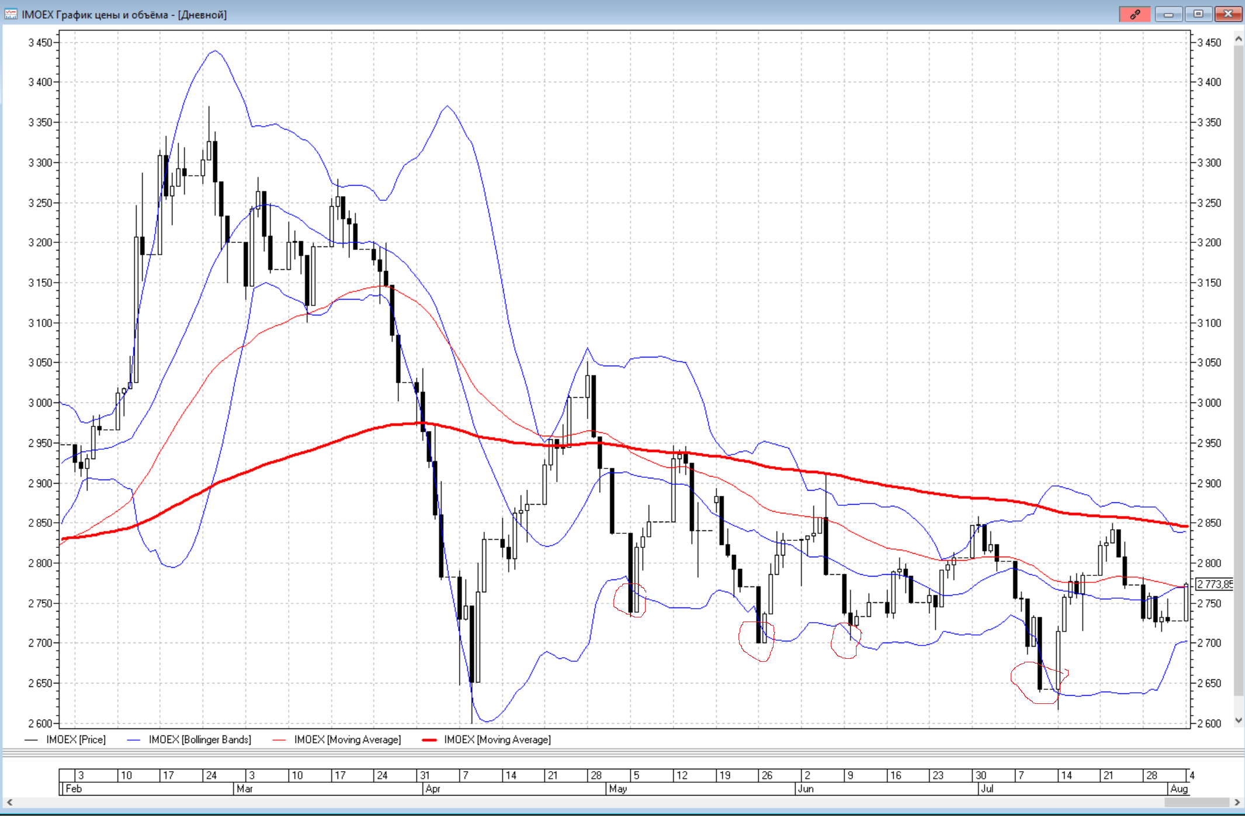Click left arrow of horizontal scrollbar
The image size is (1245, 816).
(9, 802)
